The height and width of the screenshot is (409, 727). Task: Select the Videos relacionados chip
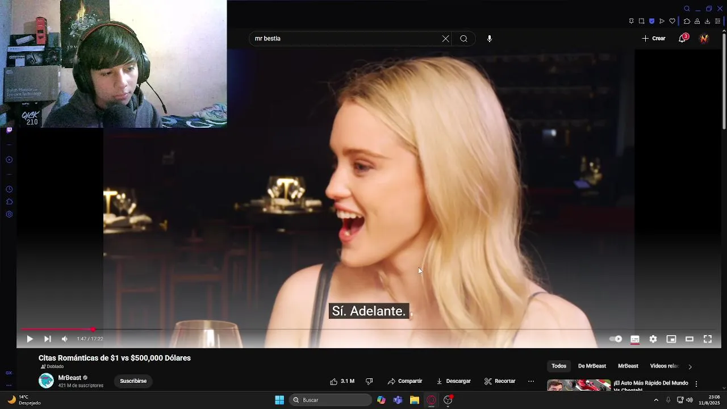tap(665, 366)
